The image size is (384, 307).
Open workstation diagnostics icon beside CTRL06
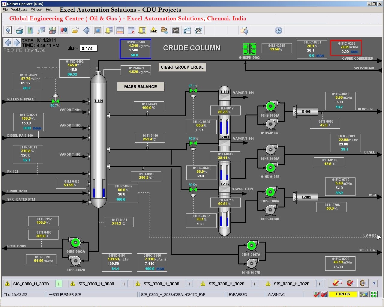pyautogui.click(x=364, y=294)
